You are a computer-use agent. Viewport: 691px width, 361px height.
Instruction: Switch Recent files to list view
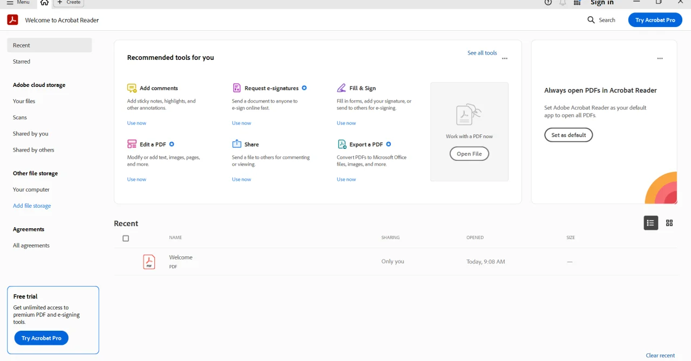pyautogui.click(x=651, y=223)
